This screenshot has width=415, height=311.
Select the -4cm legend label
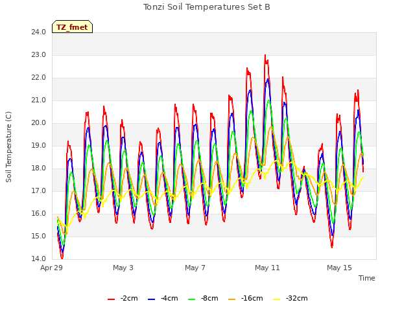coord(169,298)
